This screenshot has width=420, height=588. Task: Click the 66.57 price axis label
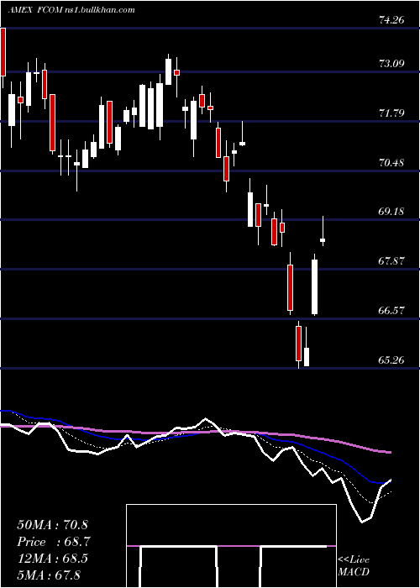[x=391, y=311]
